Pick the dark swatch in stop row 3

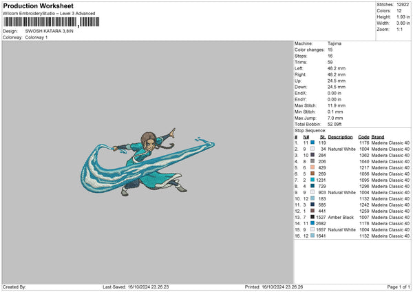(313, 155)
